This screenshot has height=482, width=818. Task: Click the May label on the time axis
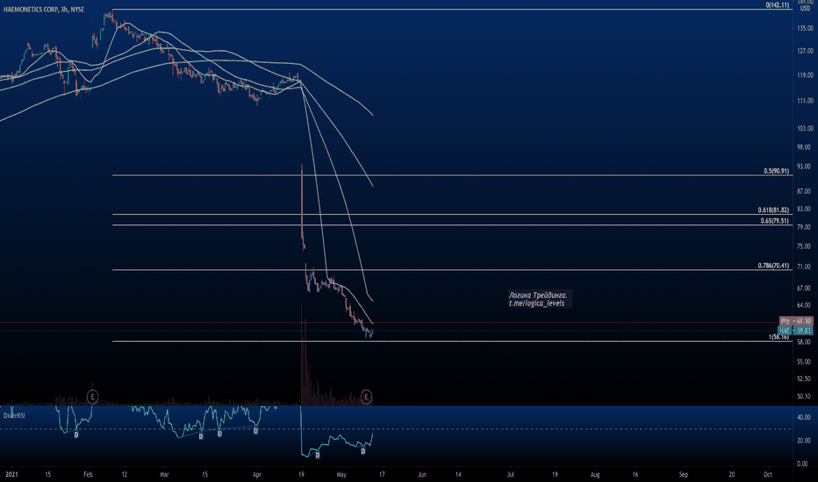point(341,475)
